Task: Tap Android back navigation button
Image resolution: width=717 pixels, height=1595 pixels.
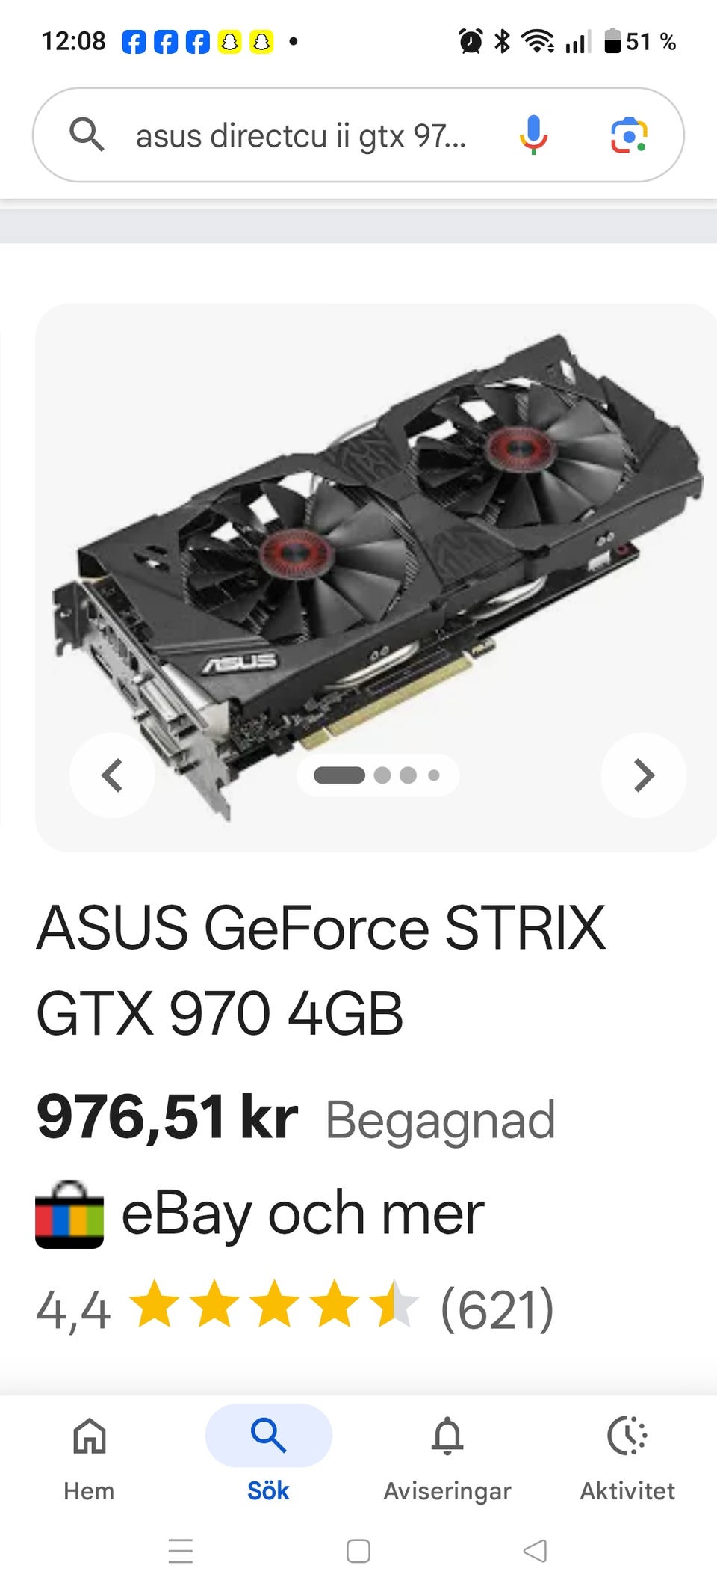Action: point(535,1551)
